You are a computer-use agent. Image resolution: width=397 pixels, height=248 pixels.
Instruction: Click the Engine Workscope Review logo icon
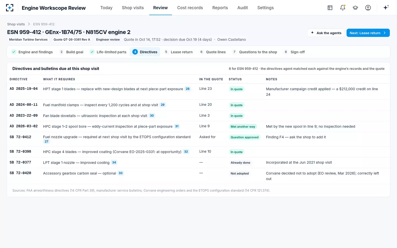click(10, 8)
